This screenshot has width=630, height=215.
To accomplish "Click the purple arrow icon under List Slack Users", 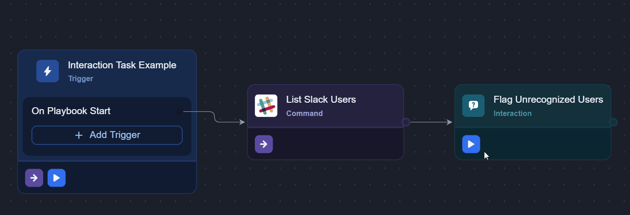I will pos(264,144).
